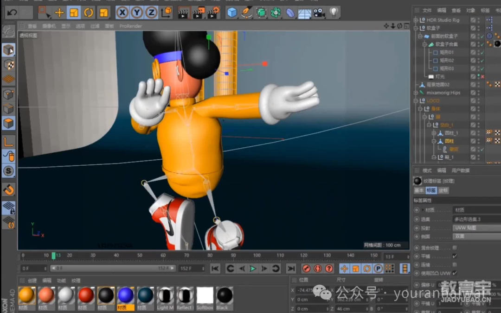Open Render Settings with the gear clapperboard
Viewport: 501px width, 313px height.
213,13
